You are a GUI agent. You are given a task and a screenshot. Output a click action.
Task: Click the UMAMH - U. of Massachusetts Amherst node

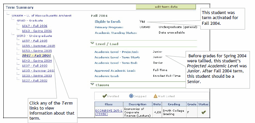point(42,16)
